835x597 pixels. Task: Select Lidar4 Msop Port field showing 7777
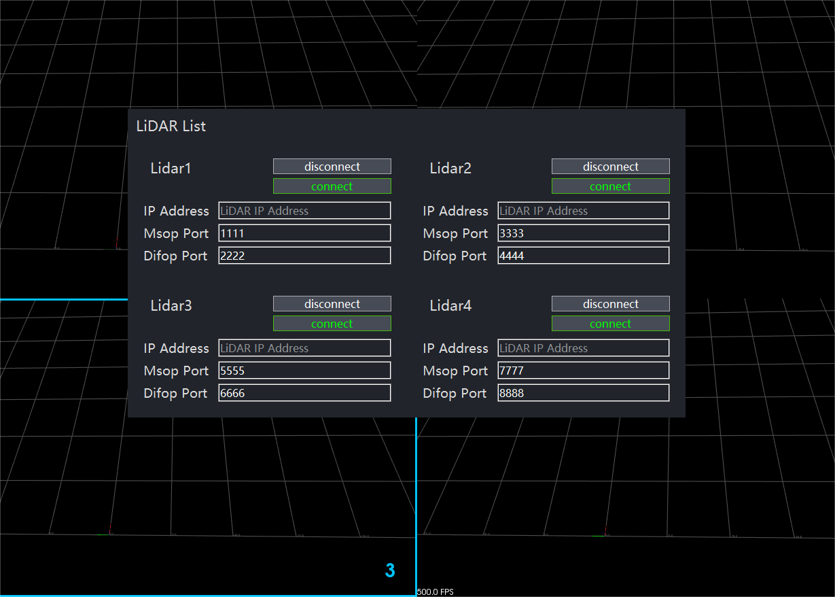pos(583,371)
